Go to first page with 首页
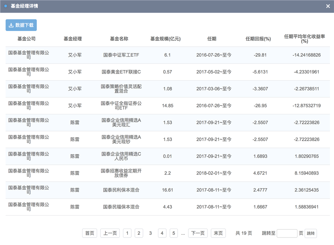The width and height of the screenshot is (334, 245). click(x=90, y=233)
